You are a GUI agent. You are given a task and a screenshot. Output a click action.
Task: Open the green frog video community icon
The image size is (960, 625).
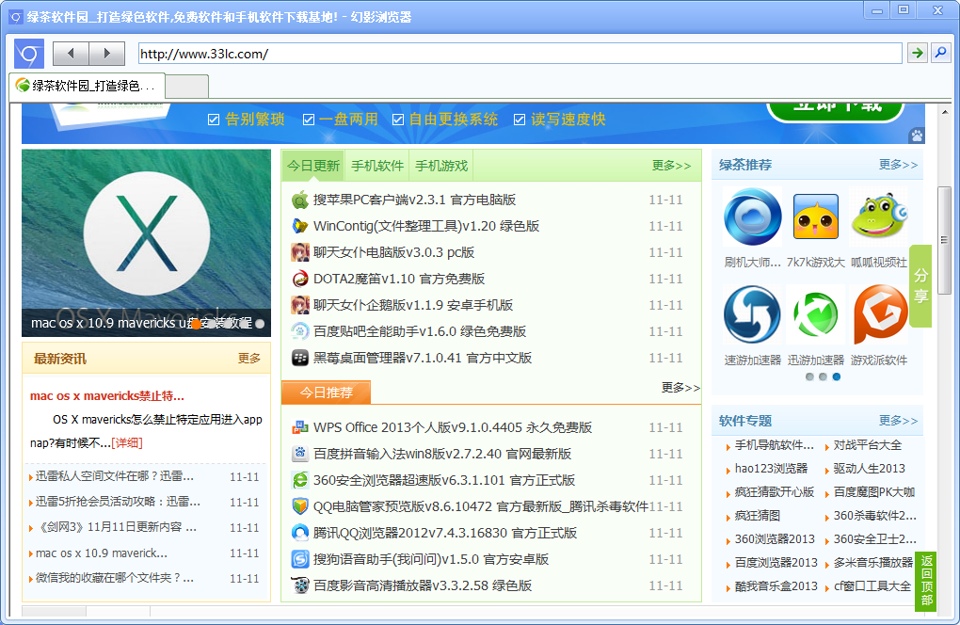tap(879, 217)
